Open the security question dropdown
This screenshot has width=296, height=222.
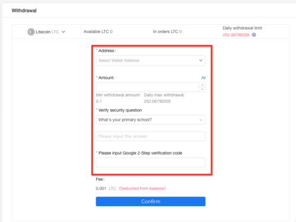[x=150, y=120]
